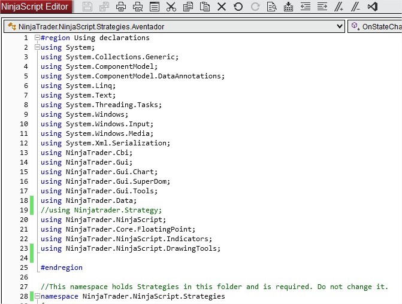Screen dimensions: 402x304
Task: Click the NinjaScript Editor title tab
Action: pos(35,7)
